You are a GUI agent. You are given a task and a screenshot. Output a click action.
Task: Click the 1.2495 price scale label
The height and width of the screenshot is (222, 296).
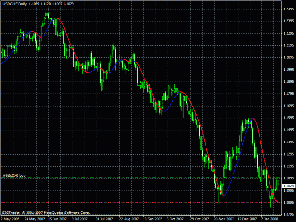[288, 9]
